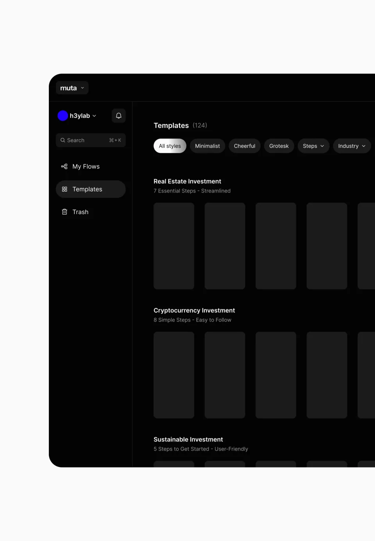Viewport: 375px width, 541px height.
Task: Open second Cryptocurrency Investment thumbnail
Action: [x=225, y=375]
